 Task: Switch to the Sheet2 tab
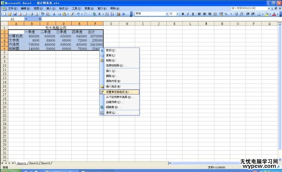coord(34,163)
